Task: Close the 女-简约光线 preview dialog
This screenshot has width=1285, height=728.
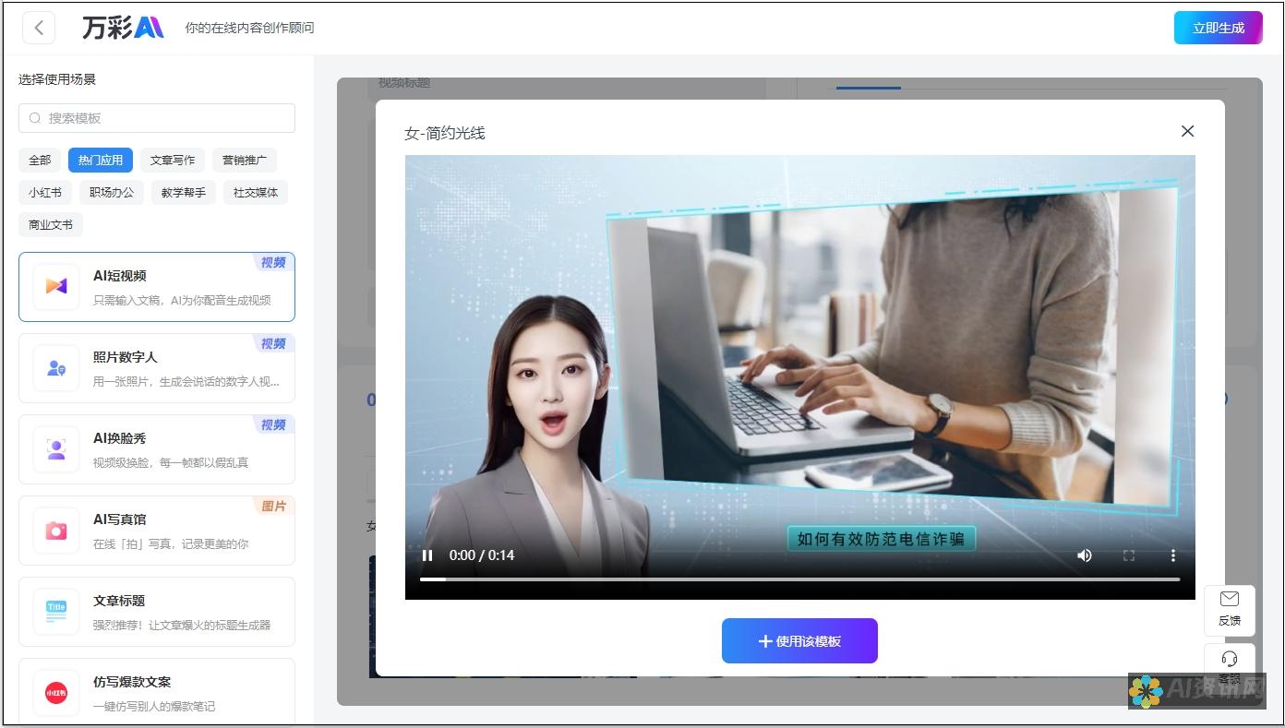Action: (1187, 131)
